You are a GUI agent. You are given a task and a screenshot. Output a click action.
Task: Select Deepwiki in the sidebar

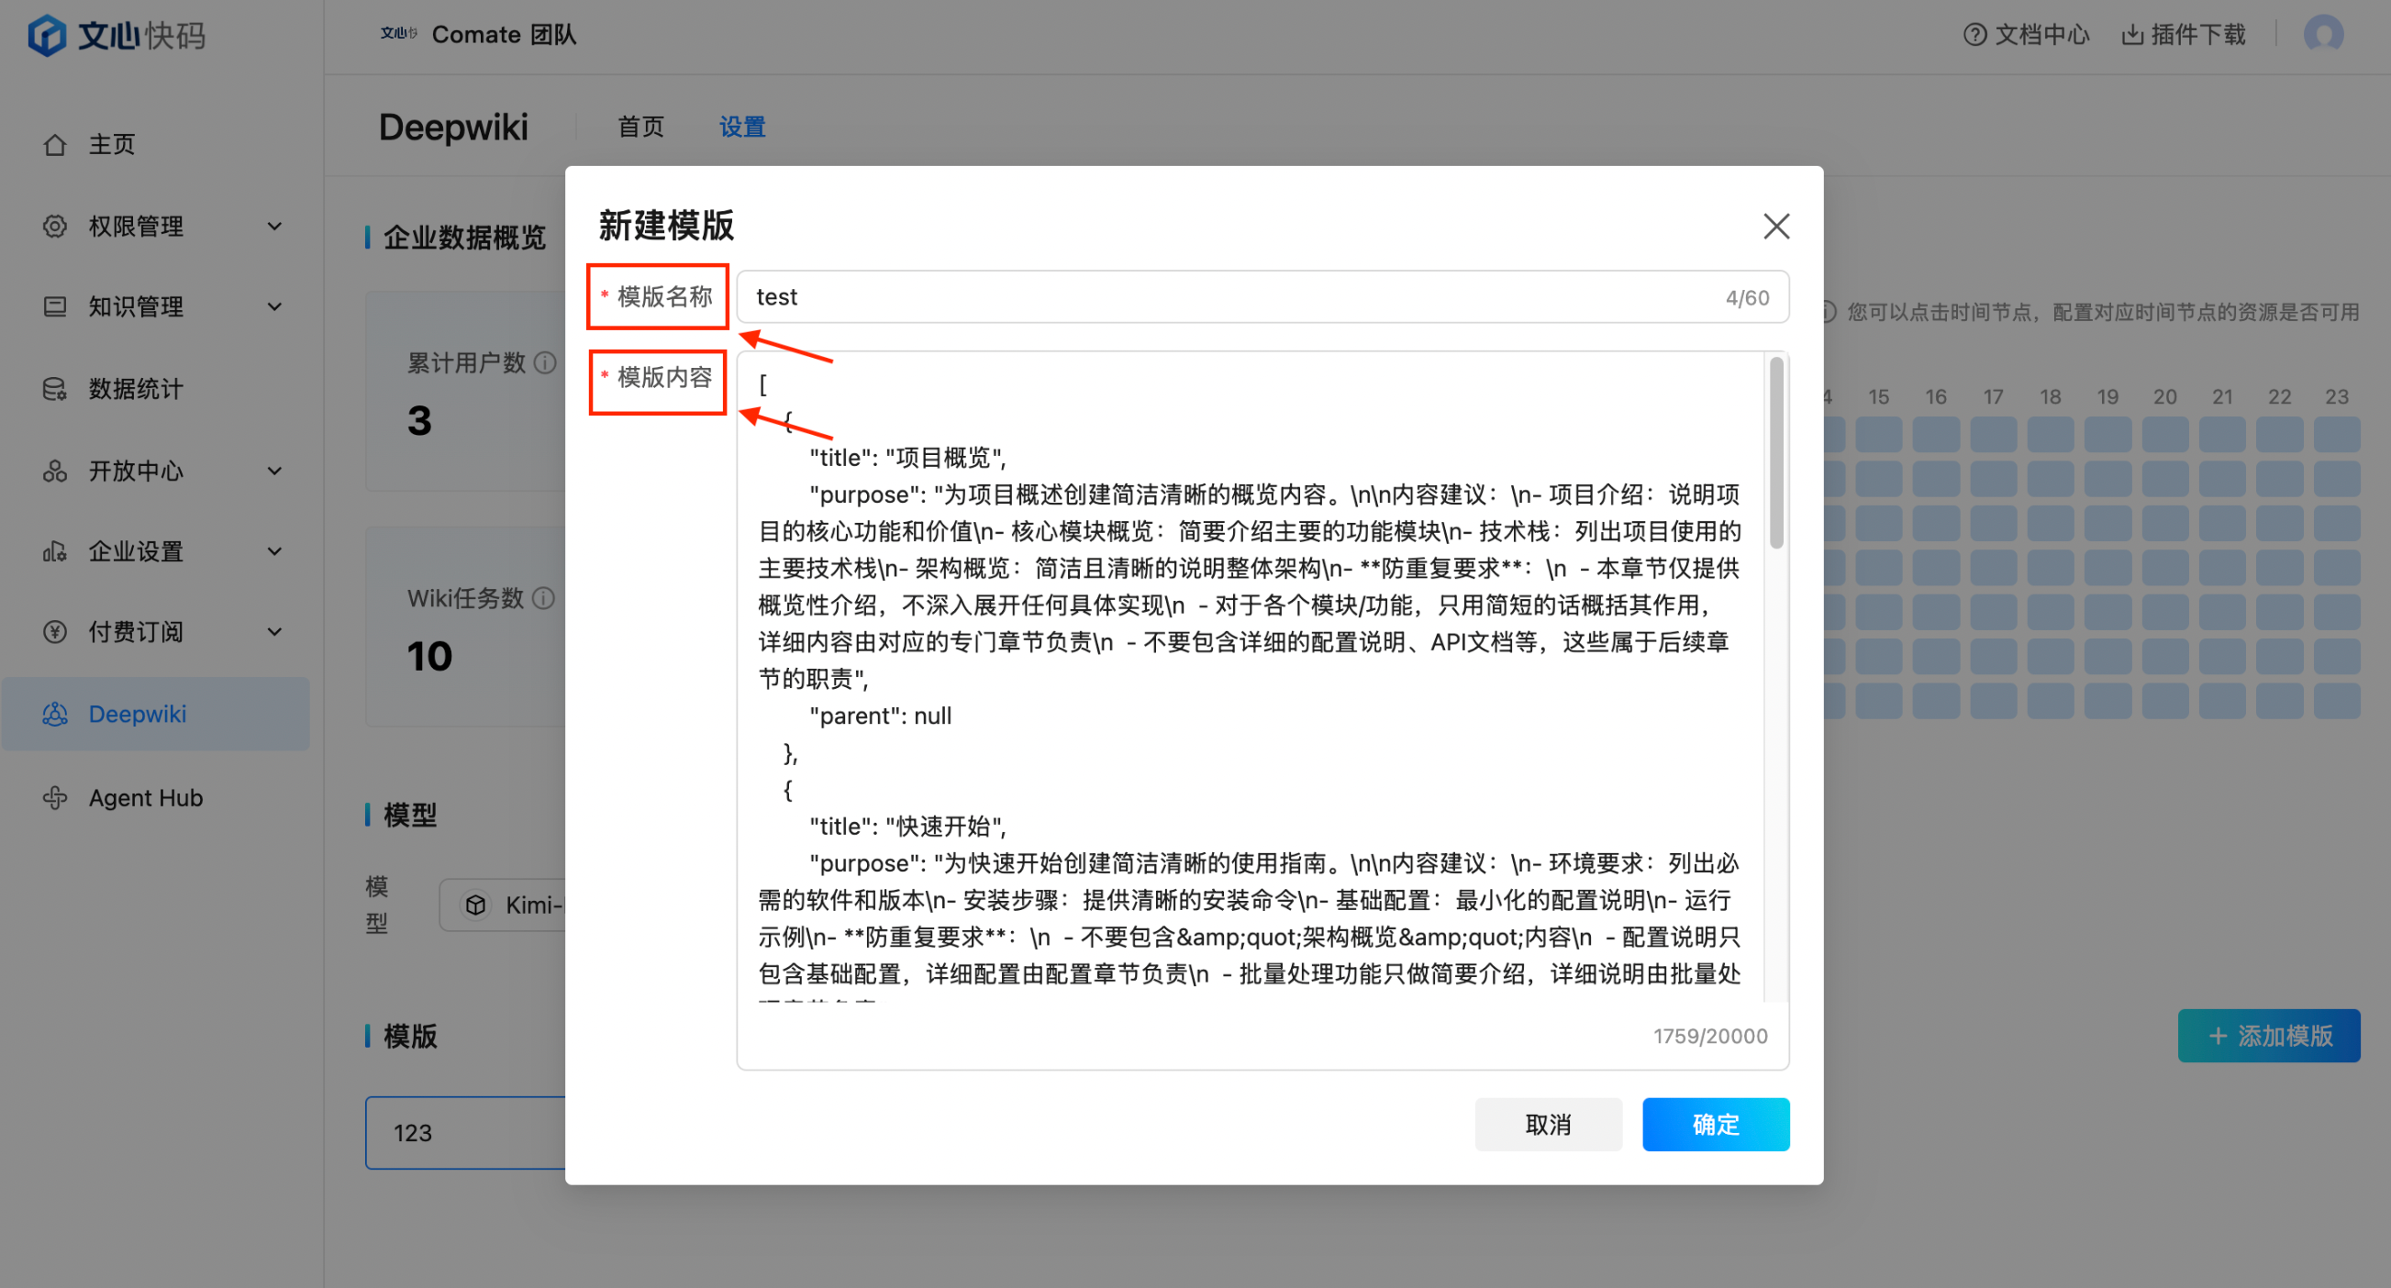156,714
